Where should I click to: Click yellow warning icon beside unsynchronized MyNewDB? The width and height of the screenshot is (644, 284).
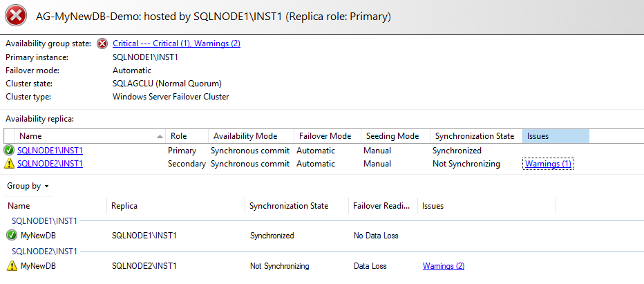click(x=12, y=266)
